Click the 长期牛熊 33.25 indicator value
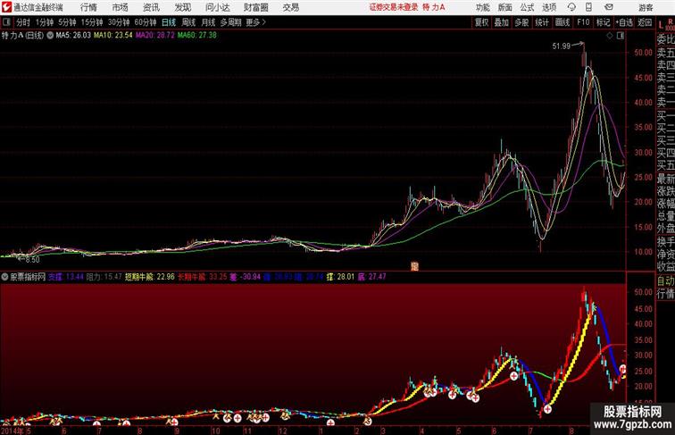This screenshot has height=435, width=675. click(x=202, y=277)
